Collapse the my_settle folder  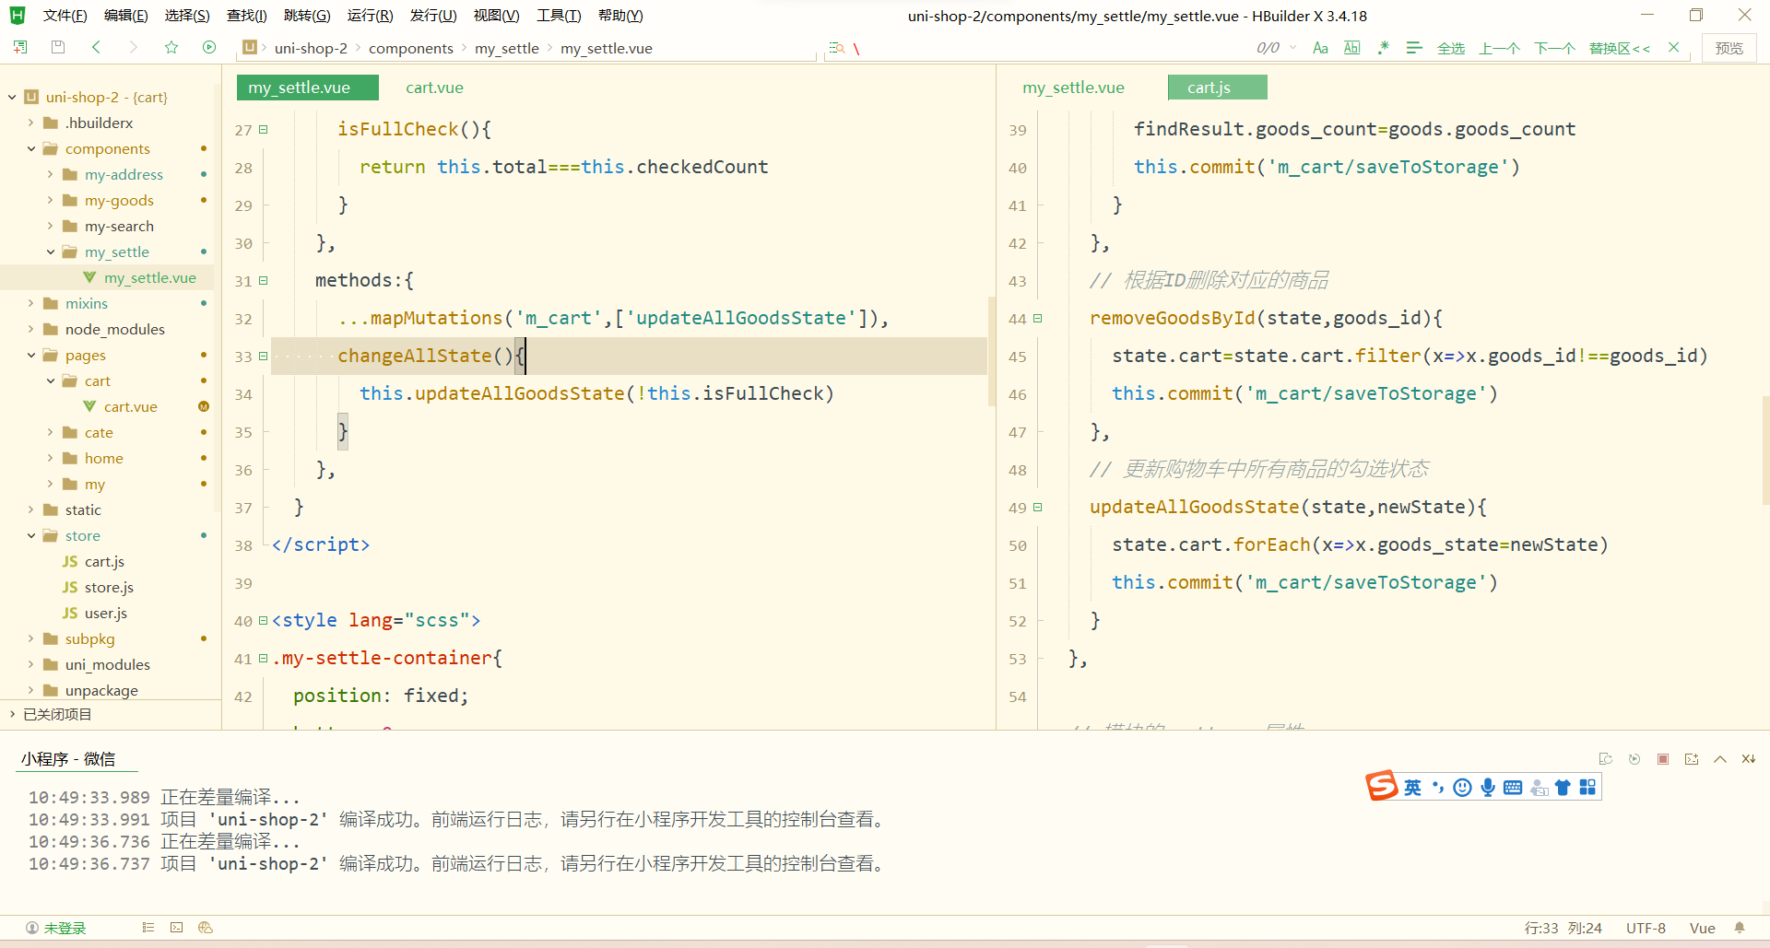[x=50, y=252]
